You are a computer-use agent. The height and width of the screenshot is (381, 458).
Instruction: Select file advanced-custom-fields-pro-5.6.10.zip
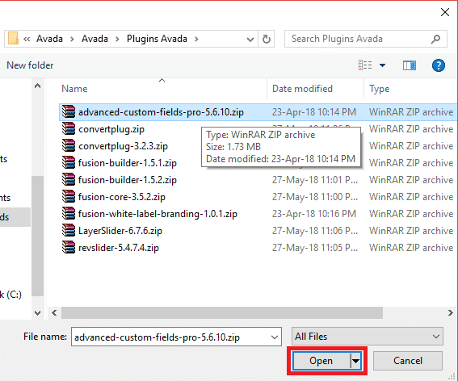[x=161, y=112]
